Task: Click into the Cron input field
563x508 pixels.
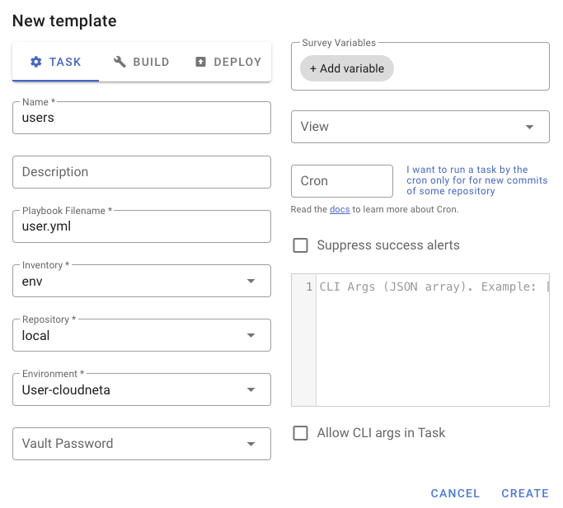Action: pos(342,181)
